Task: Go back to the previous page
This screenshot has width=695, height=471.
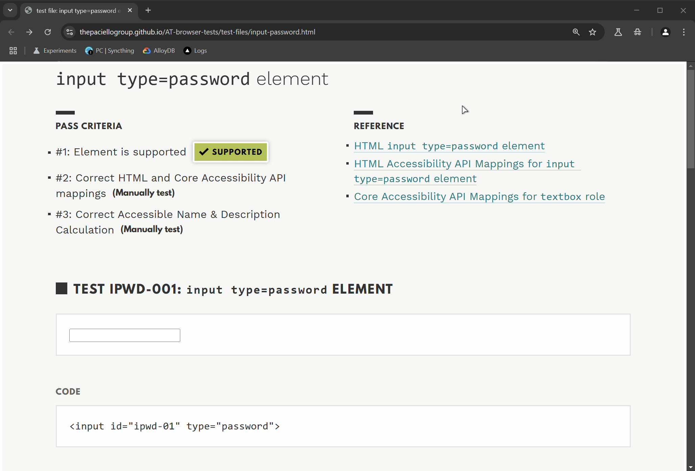Action: point(11,32)
